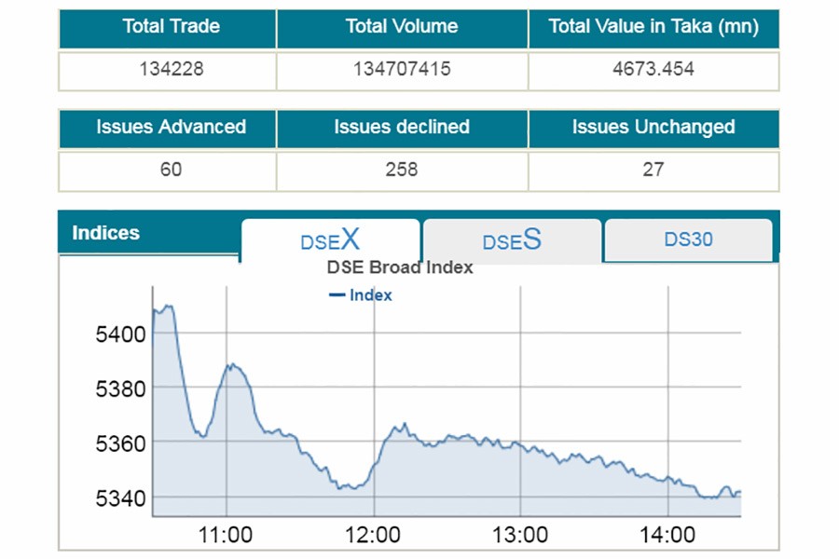Click the DSE Broad Index title
Image resolution: width=839 pixels, height=559 pixels.
(398, 267)
